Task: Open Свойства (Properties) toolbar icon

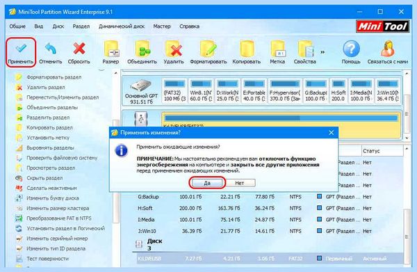Action: tap(306, 49)
